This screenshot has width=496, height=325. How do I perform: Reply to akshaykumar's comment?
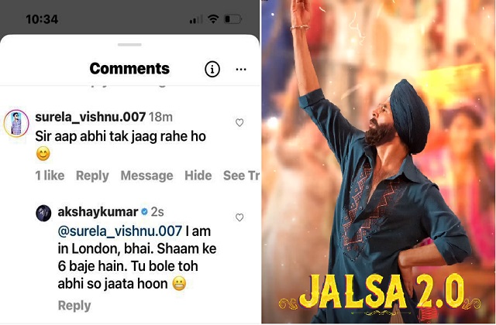[x=74, y=306]
